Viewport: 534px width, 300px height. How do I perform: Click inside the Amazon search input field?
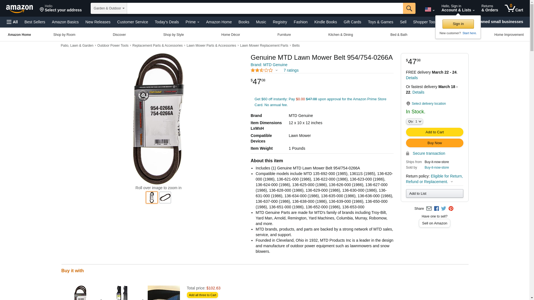265,8
